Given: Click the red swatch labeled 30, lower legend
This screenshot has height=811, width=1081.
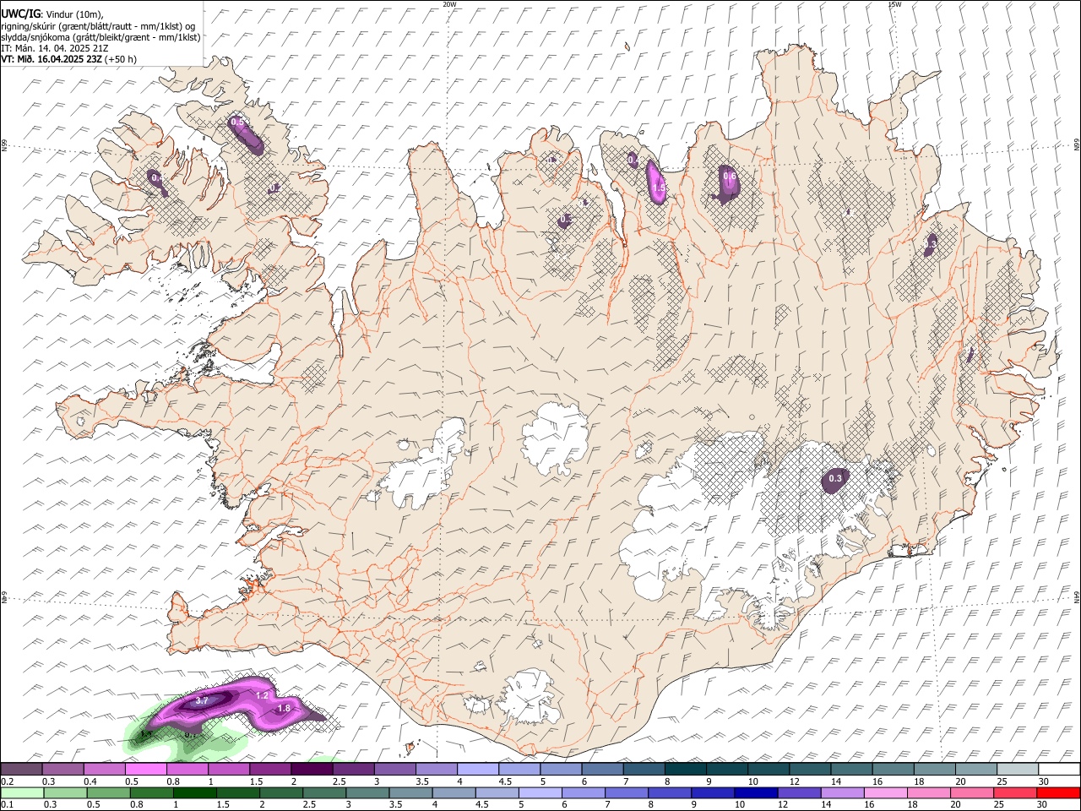Looking at the screenshot, I should pyautogui.click(x=1059, y=792).
